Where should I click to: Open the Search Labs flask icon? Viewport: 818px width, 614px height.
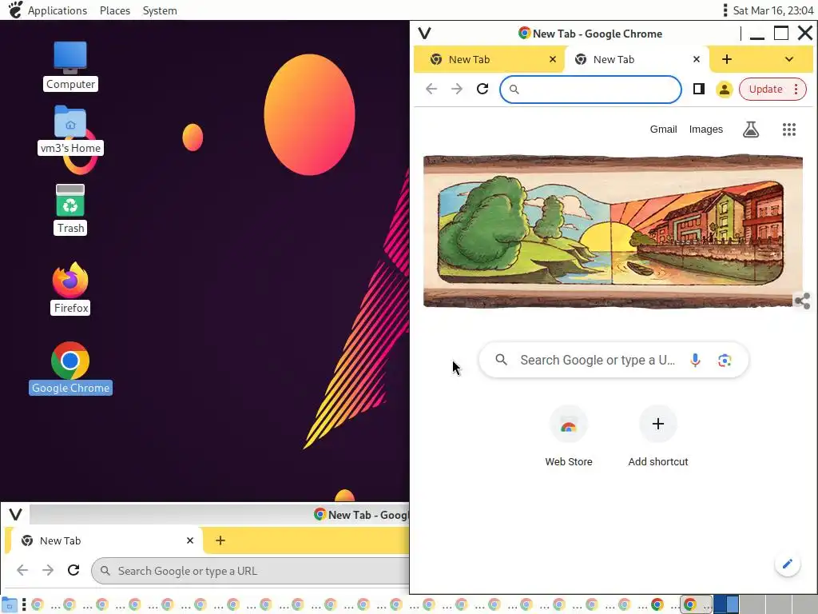pos(751,129)
